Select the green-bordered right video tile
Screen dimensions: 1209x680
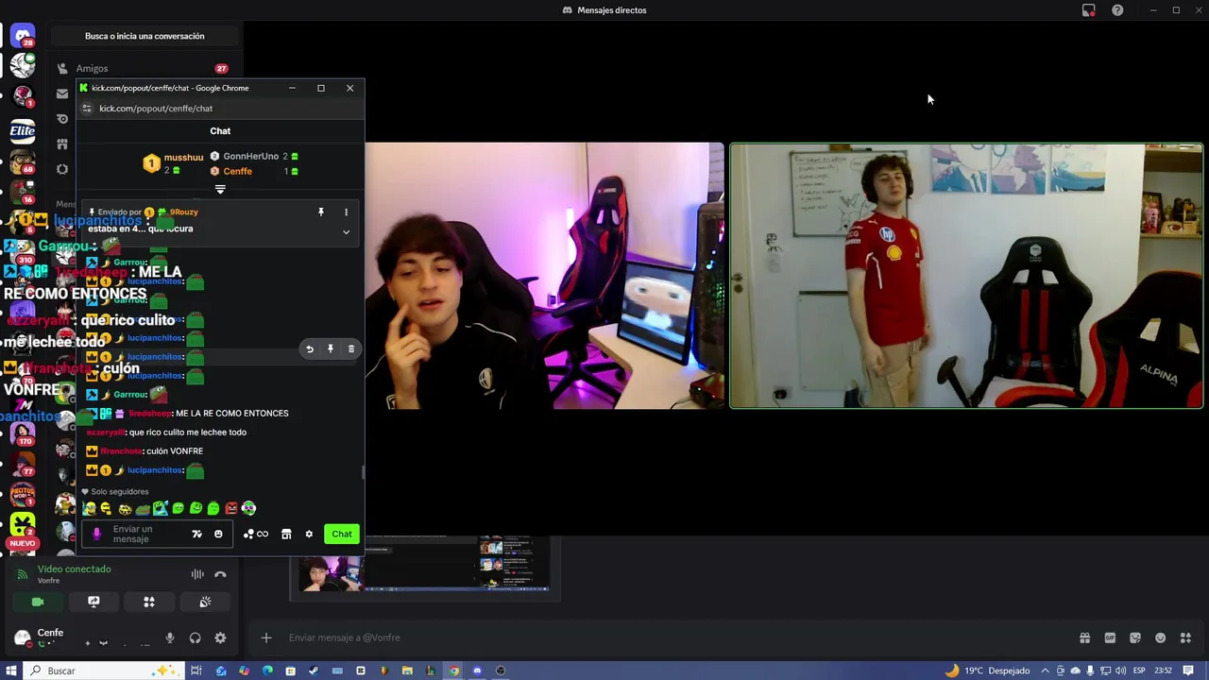(x=966, y=276)
